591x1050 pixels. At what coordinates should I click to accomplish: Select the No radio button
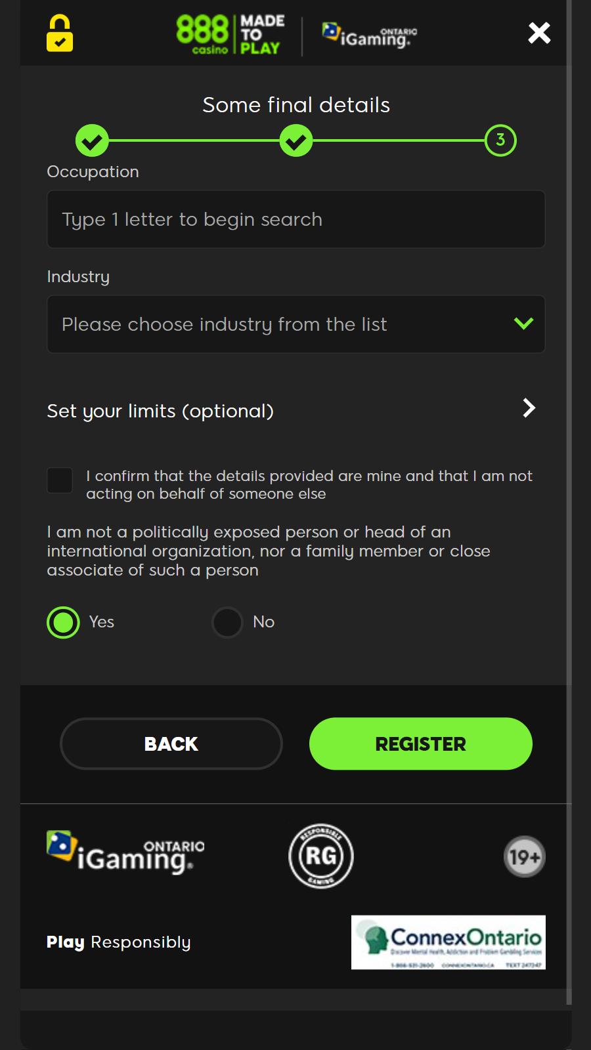(228, 622)
